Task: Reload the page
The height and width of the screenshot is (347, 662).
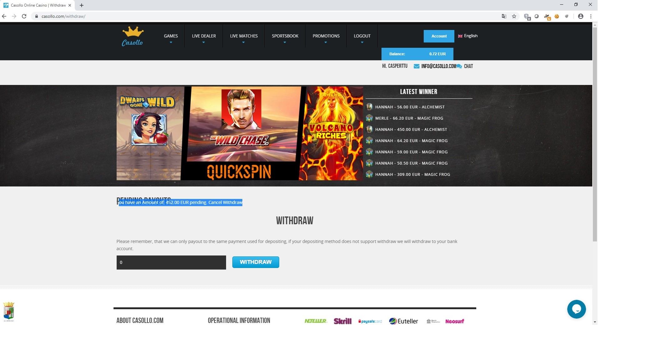Action: point(24,16)
